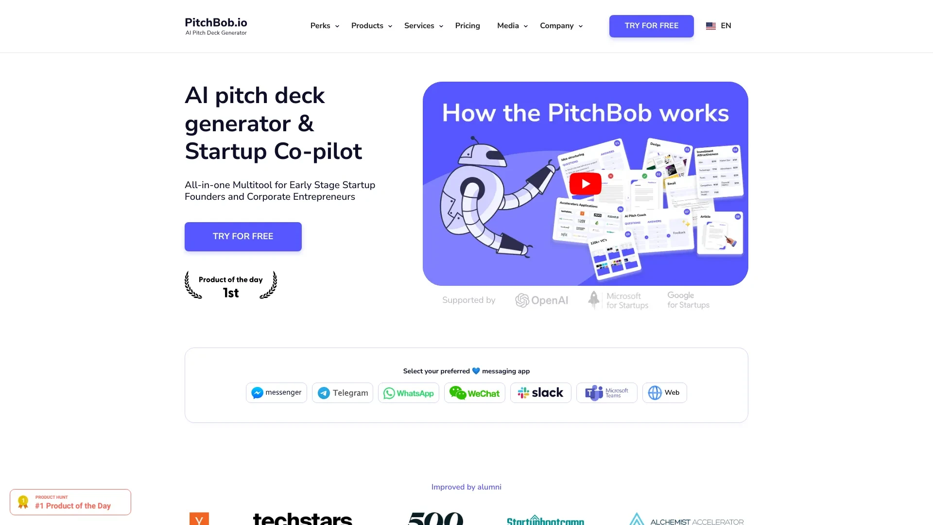Image resolution: width=933 pixels, height=525 pixels.
Task: Click the Google for Startups icon
Action: pos(688,299)
